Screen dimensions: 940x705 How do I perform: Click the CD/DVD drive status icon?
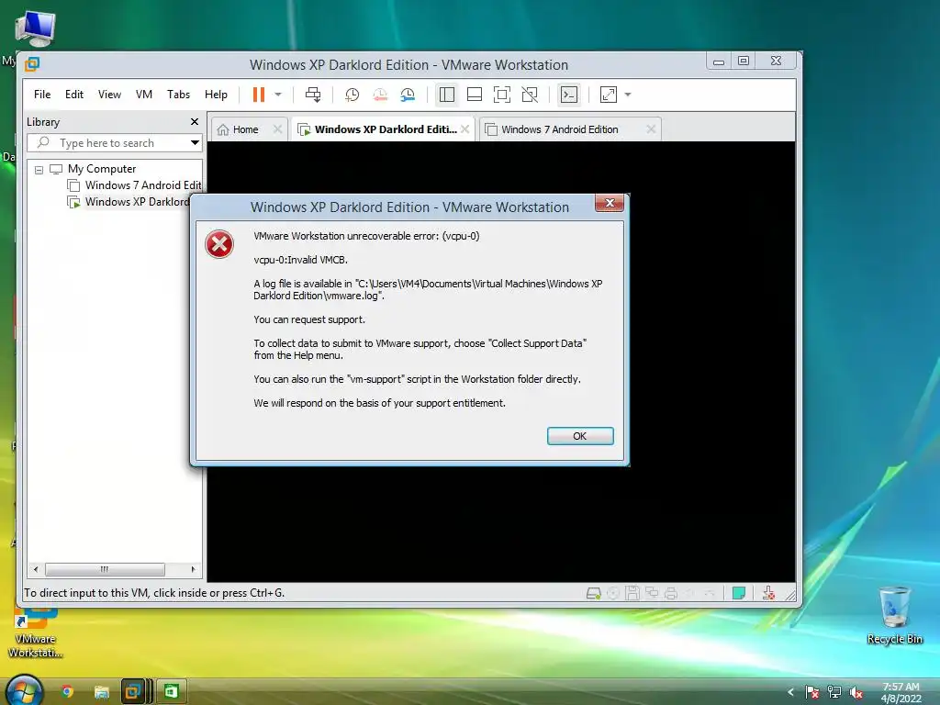(613, 594)
